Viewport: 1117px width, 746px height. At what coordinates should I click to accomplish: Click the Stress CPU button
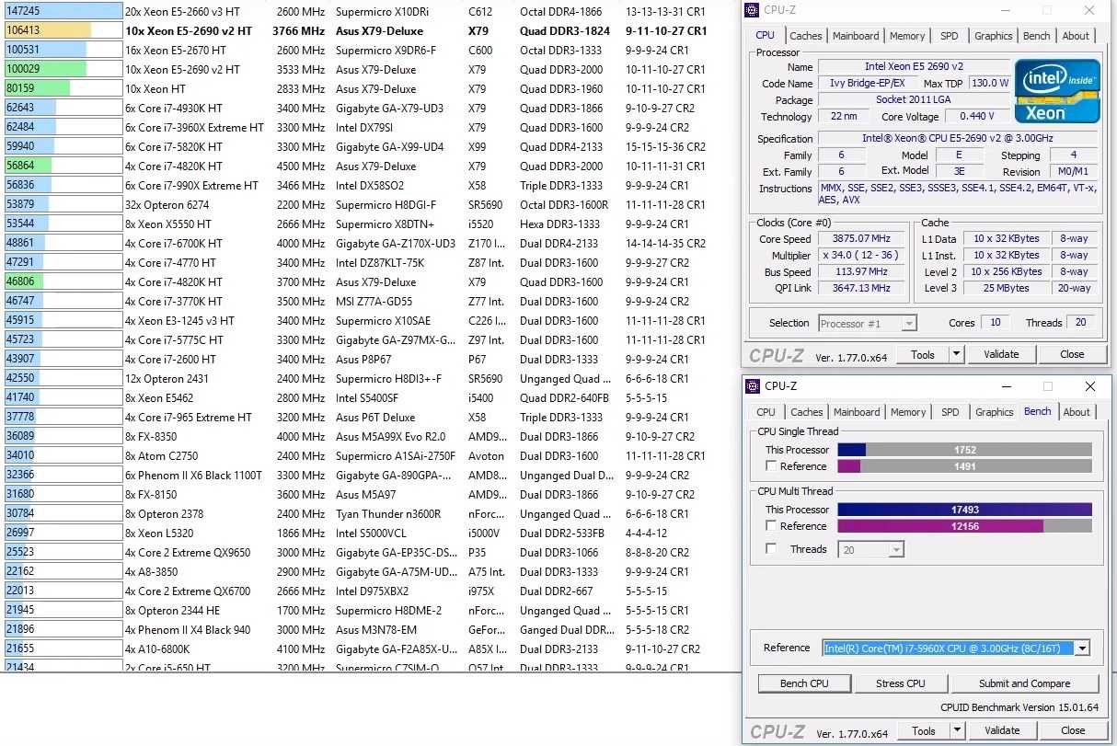point(901,683)
